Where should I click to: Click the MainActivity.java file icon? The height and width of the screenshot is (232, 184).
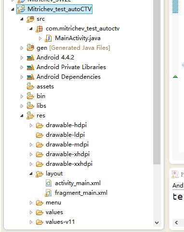click(49, 39)
